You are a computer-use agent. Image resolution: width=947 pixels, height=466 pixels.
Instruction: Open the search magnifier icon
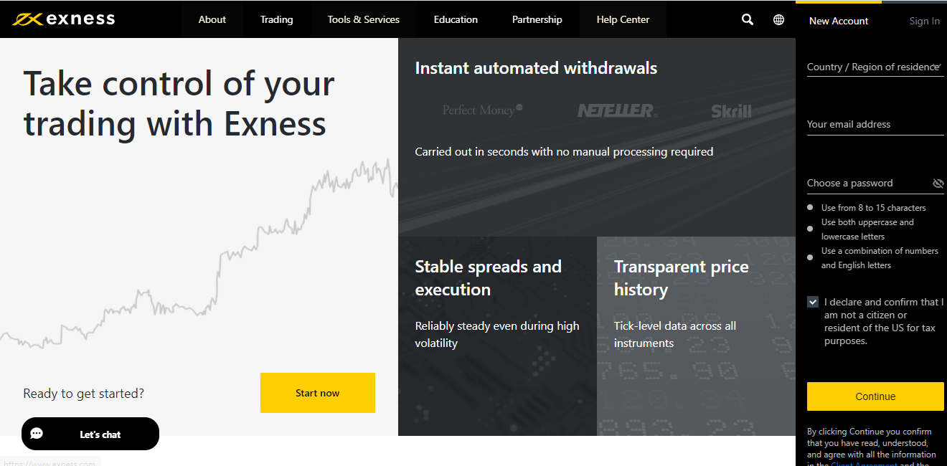748,19
